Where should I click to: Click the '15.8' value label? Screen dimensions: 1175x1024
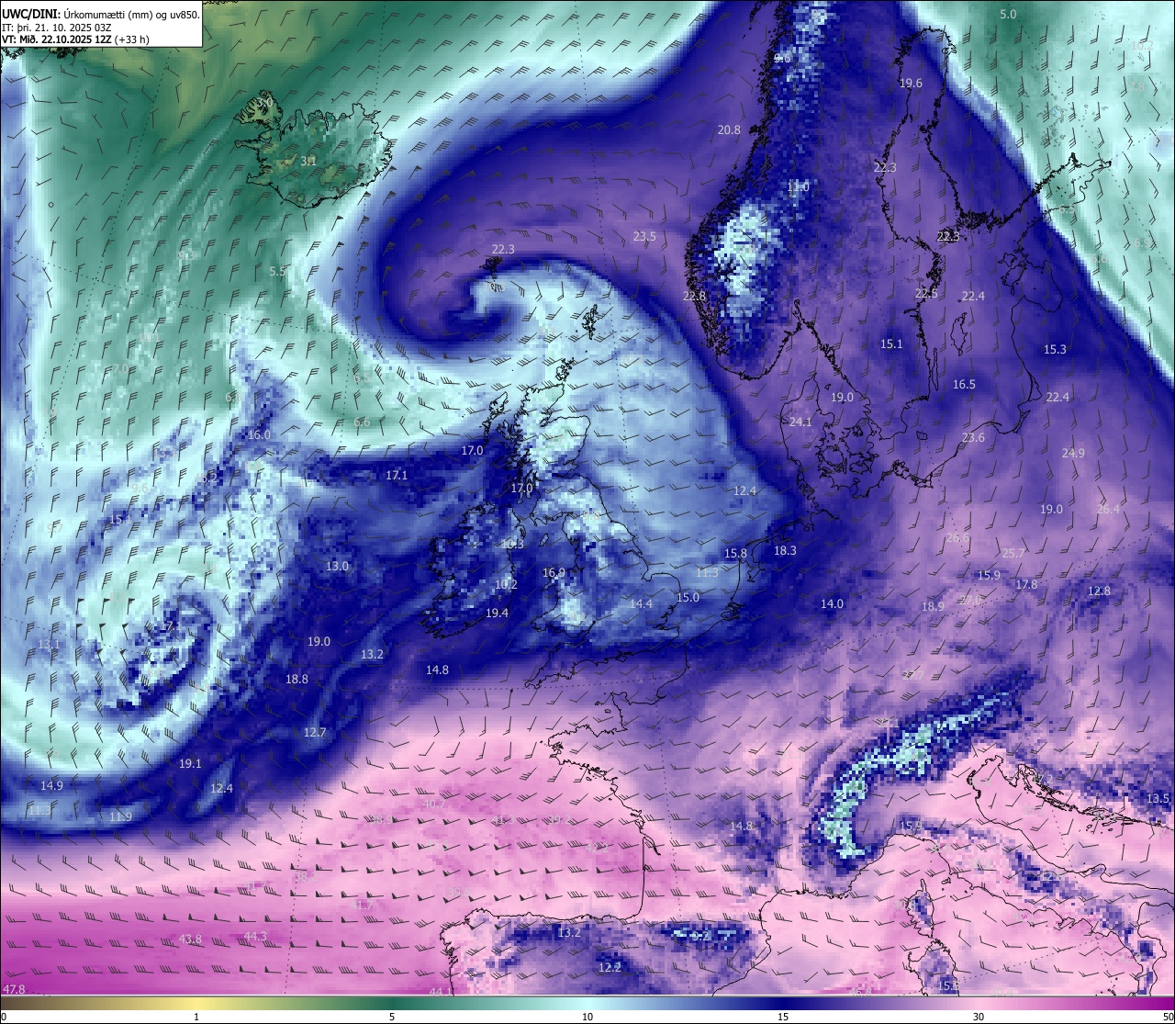[735, 553]
